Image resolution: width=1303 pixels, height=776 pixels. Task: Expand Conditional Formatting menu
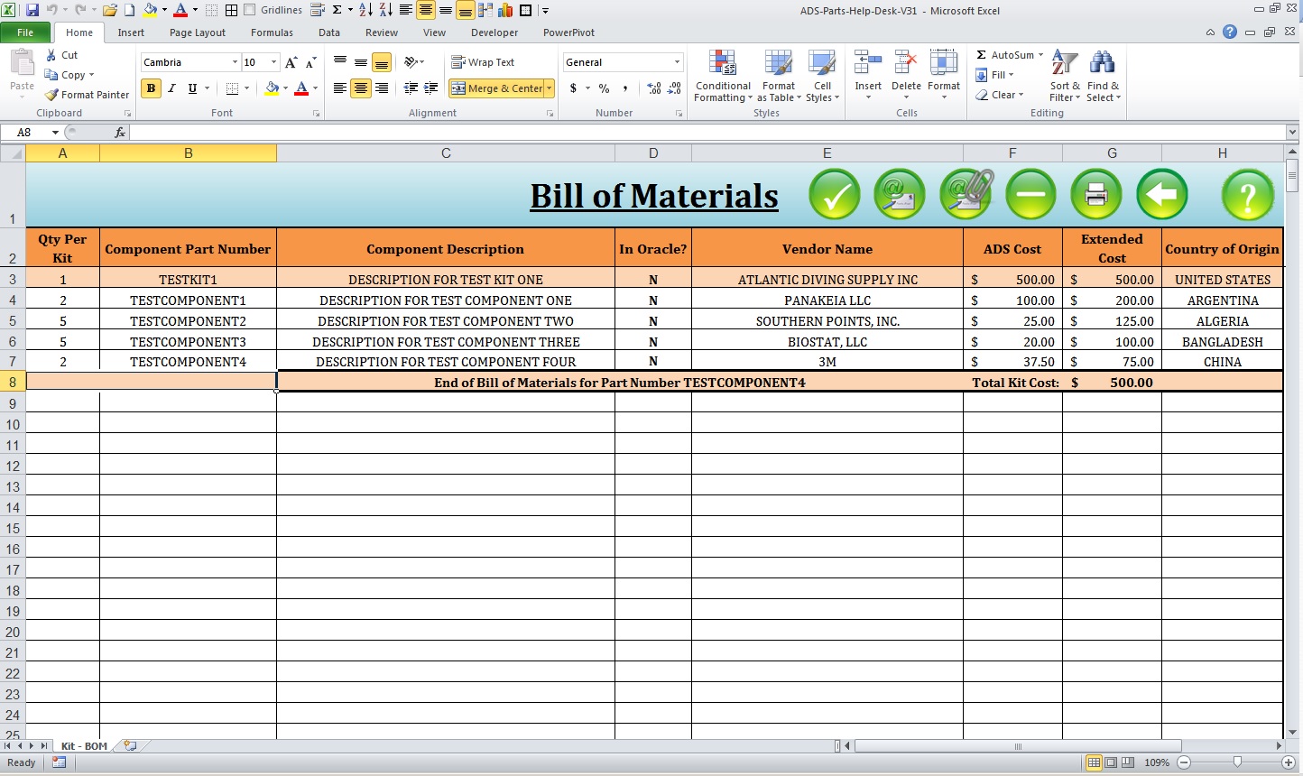(723, 76)
